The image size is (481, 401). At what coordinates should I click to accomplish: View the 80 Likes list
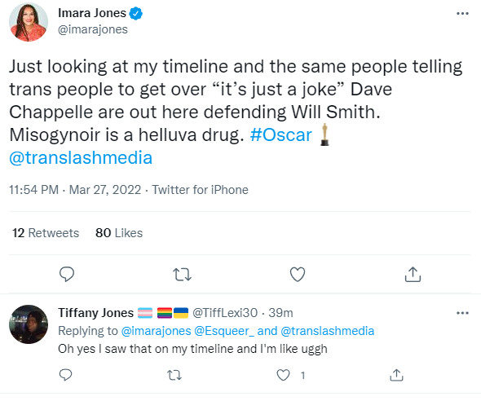[119, 233]
